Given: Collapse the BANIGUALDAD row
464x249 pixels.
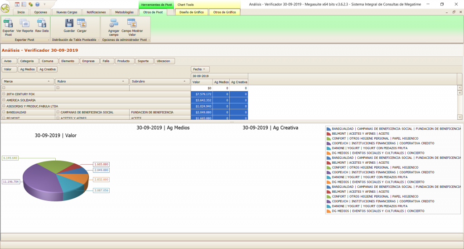Looking at the screenshot, I should [x=4, y=112].
